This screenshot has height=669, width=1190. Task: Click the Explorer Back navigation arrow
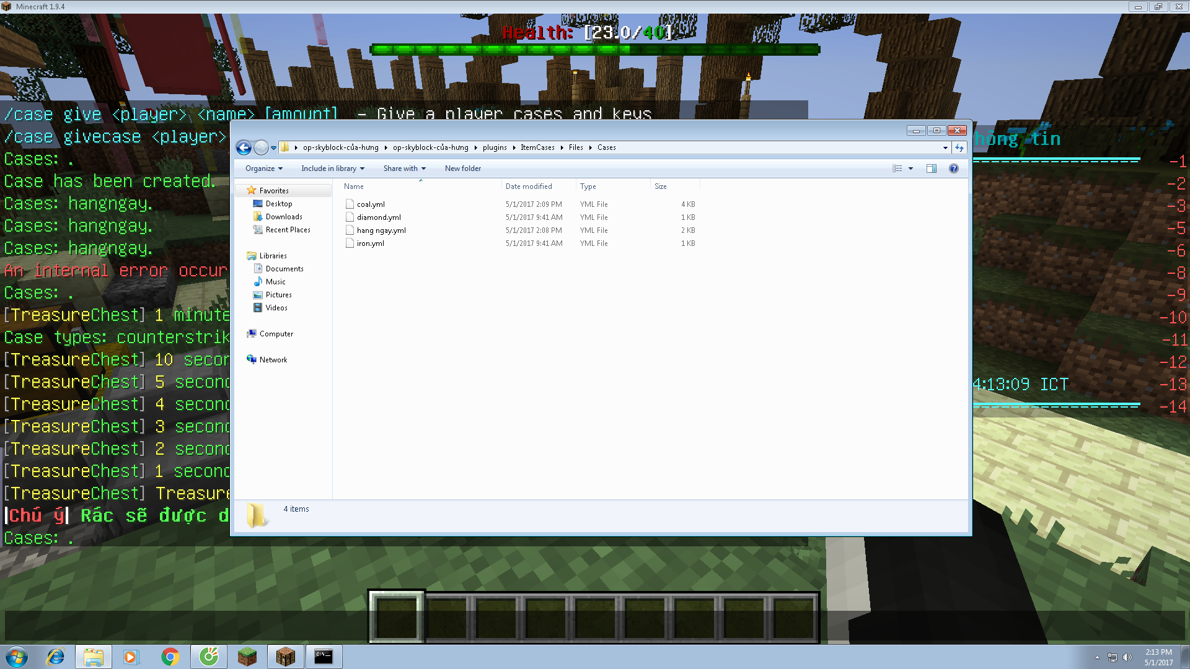click(244, 147)
